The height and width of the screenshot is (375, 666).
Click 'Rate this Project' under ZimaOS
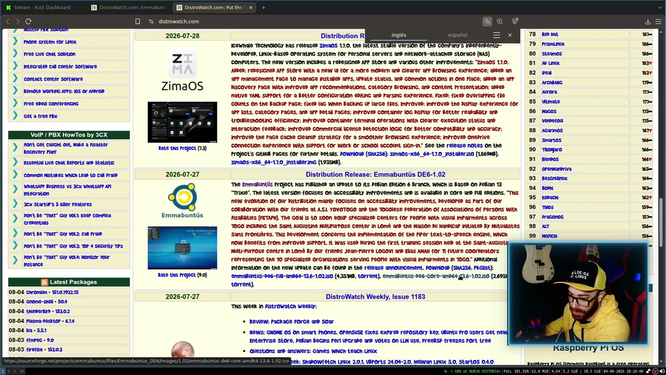177,148
